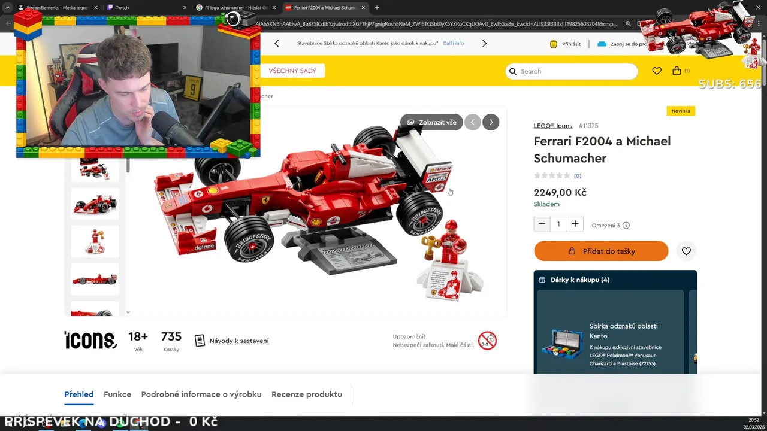The height and width of the screenshot is (431, 767).
Task: Show next promo banner message
Action: (x=484, y=43)
